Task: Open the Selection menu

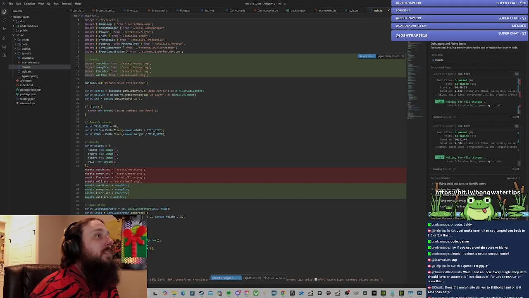Action: (29, 4)
